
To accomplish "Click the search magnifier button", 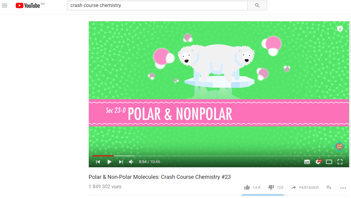I will coord(257,5).
